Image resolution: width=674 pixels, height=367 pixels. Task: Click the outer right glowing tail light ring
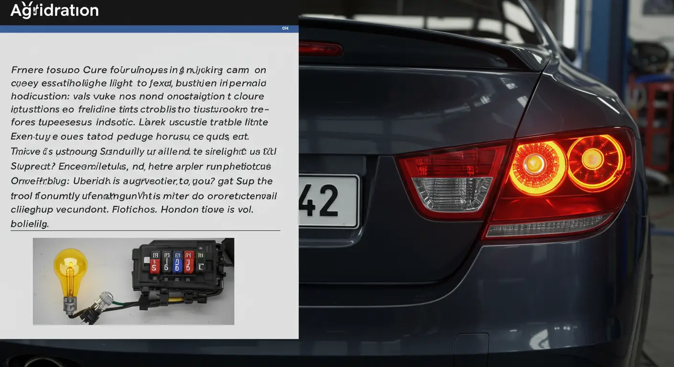click(595, 160)
